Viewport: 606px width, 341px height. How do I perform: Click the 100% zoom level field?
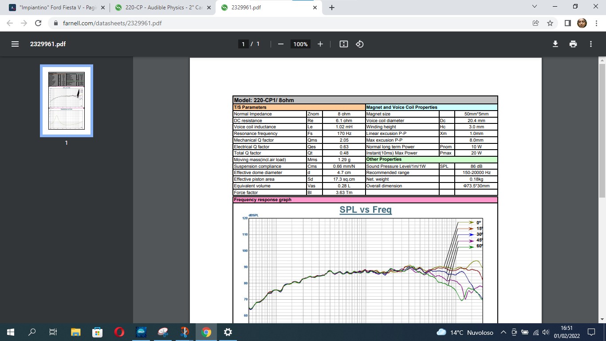300,44
